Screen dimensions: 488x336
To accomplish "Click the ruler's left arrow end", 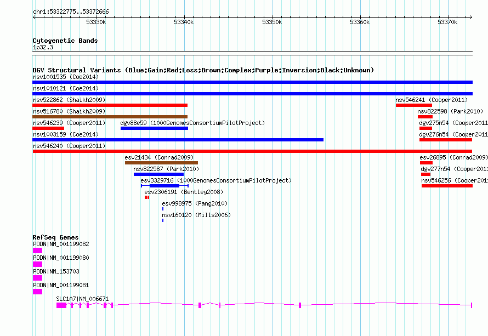I will (34, 17).
